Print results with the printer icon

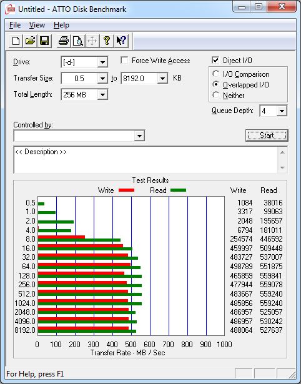(64, 41)
